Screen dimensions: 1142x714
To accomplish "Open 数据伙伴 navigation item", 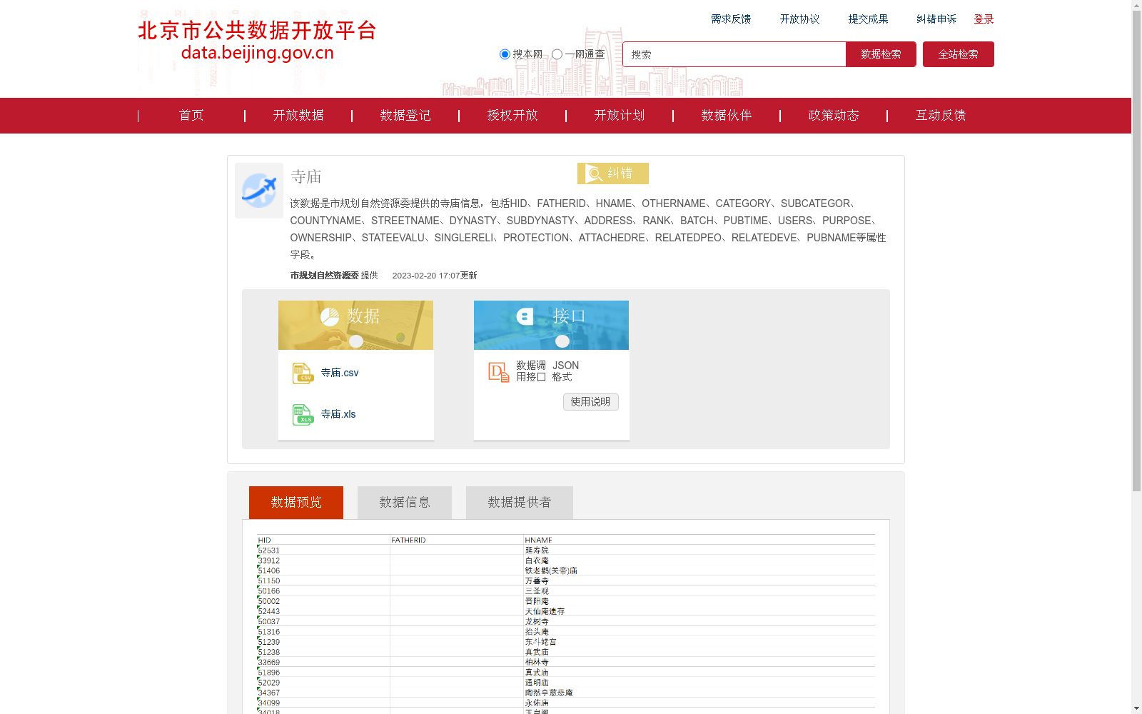I will click(727, 116).
